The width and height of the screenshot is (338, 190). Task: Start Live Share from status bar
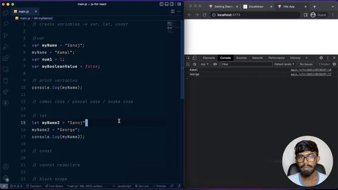(x=54, y=186)
